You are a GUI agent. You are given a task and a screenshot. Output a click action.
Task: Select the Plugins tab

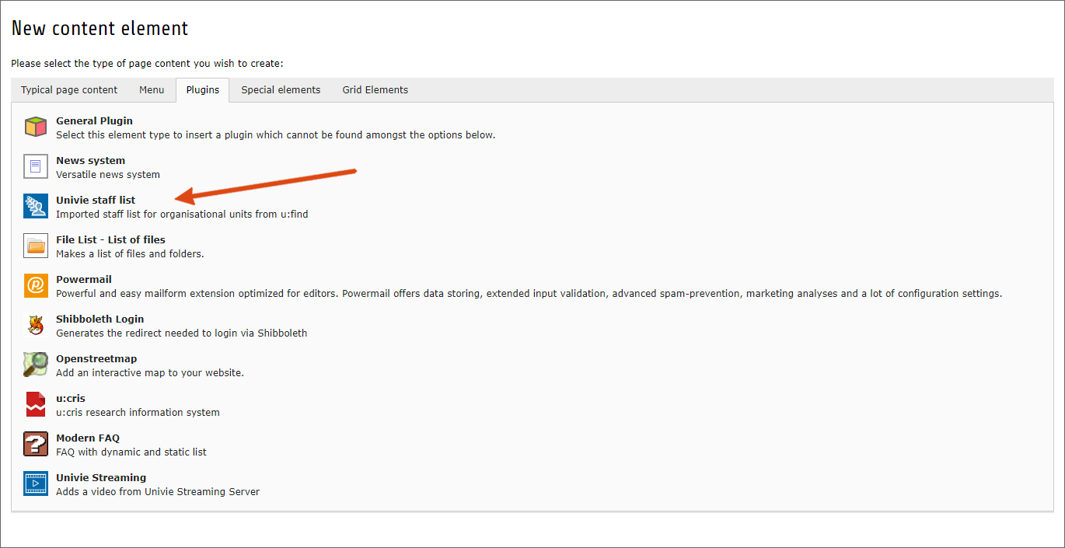[x=203, y=90]
